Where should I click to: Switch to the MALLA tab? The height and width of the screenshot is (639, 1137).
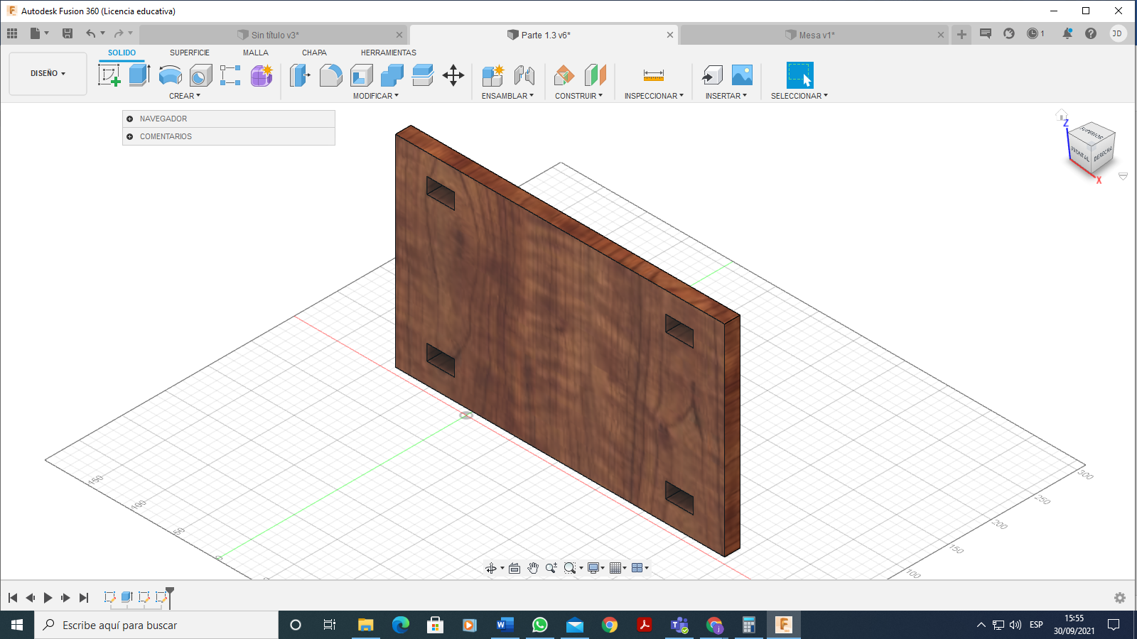[256, 53]
